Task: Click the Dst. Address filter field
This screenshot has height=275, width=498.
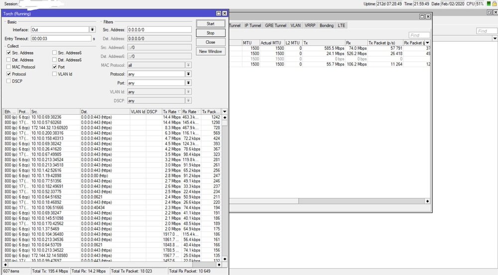Action: (x=159, y=38)
